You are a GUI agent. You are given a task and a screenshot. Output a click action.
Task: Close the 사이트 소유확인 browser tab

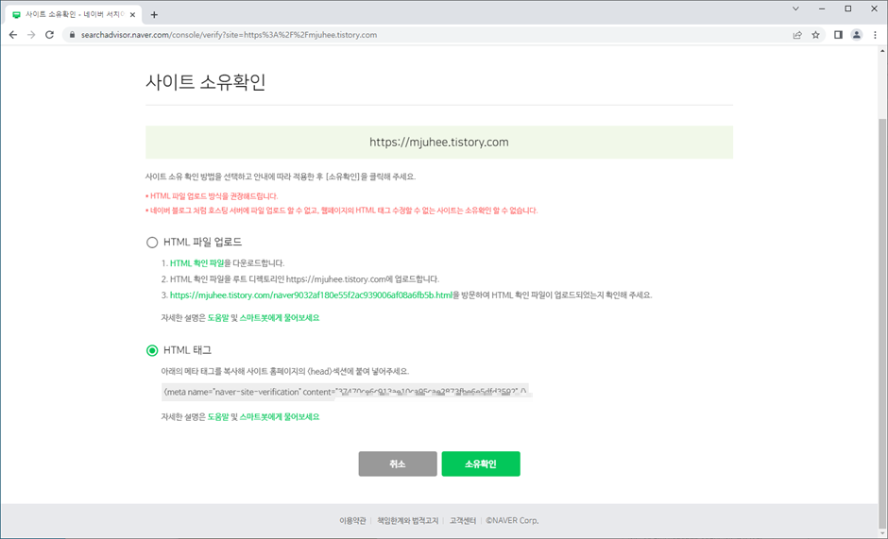(x=134, y=15)
